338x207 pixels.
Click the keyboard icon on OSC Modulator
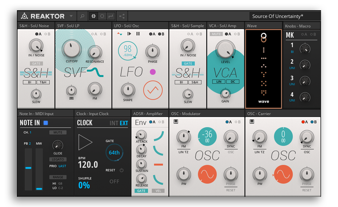[176, 122]
